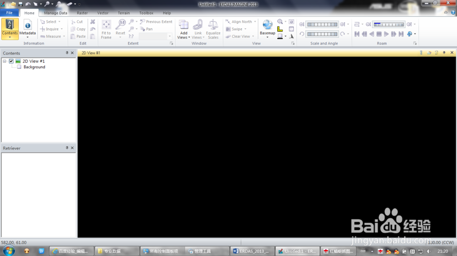Open the Align North dropdown arrow
Viewport: 457px width, 256px height.
click(x=255, y=22)
